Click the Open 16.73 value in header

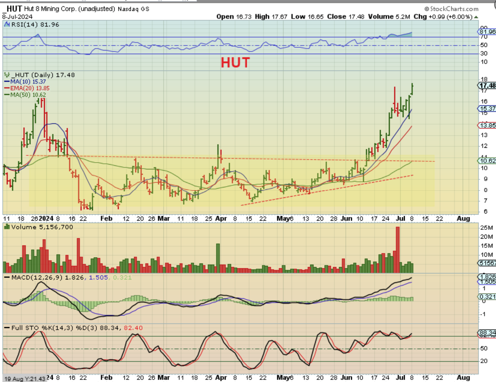click(x=235, y=16)
